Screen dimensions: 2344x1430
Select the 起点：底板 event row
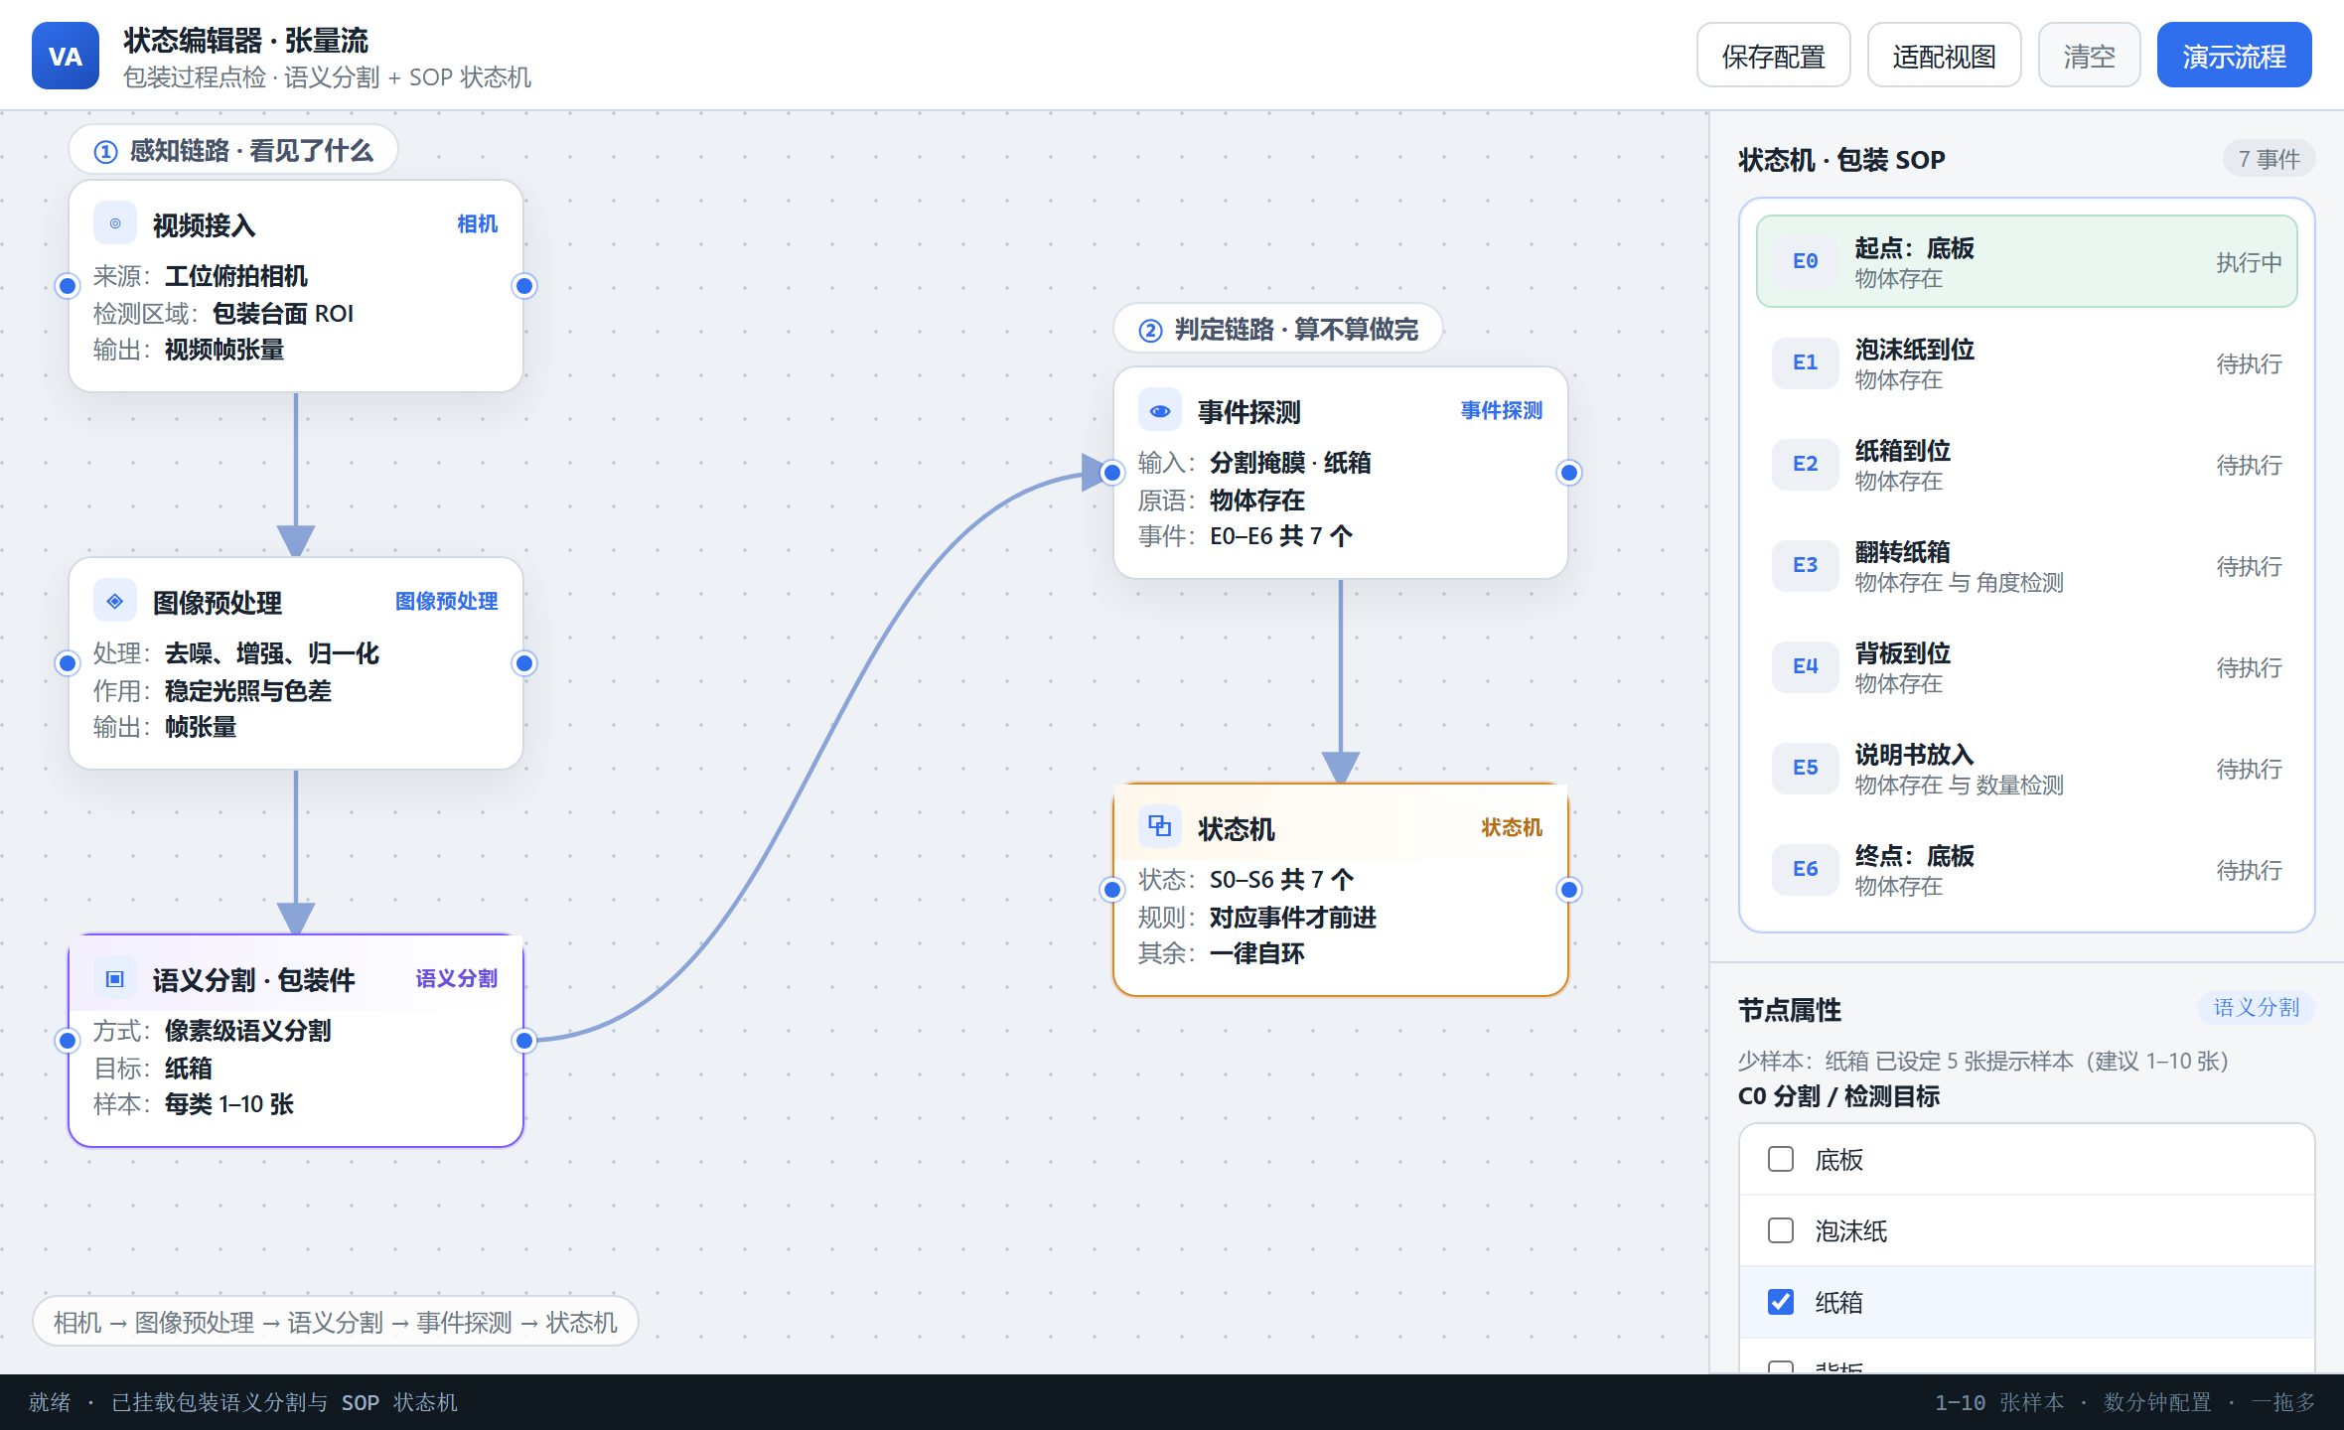2027,261
